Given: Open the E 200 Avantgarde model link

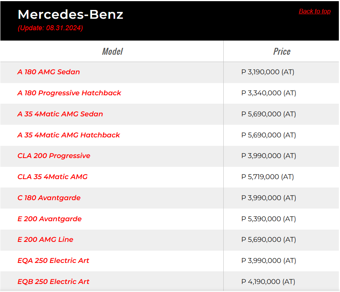Looking at the screenshot, I should click(50, 219).
